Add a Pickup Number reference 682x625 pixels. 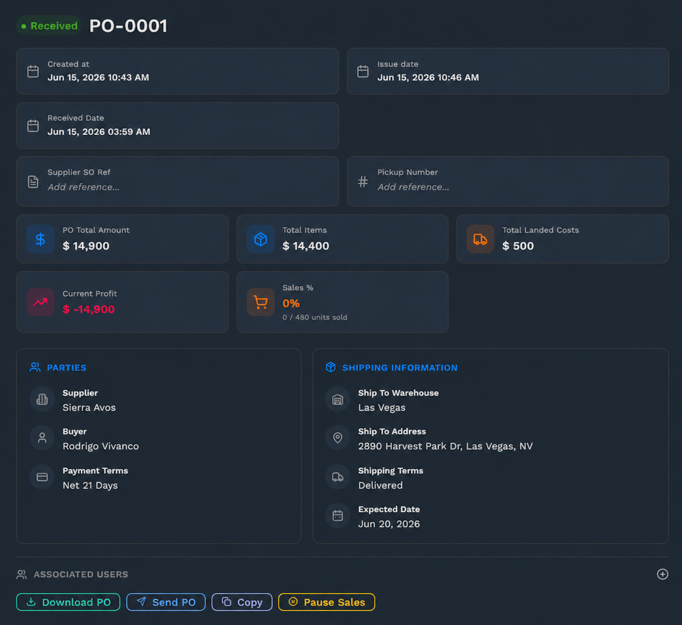[x=413, y=187]
